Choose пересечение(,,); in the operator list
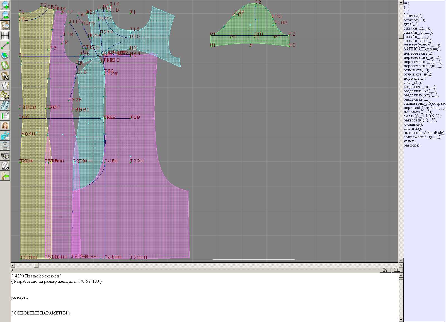This screenshot has height=322, width=446. tap(418, 53)
